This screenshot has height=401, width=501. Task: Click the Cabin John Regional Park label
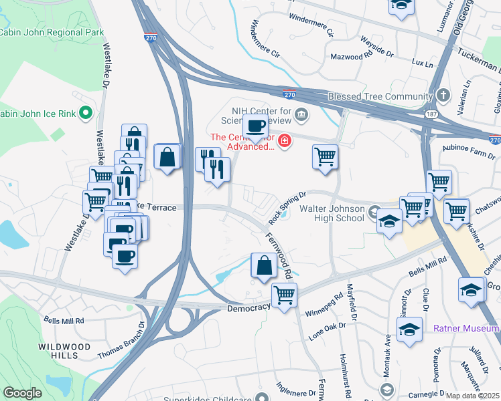[x=52, y=32]
